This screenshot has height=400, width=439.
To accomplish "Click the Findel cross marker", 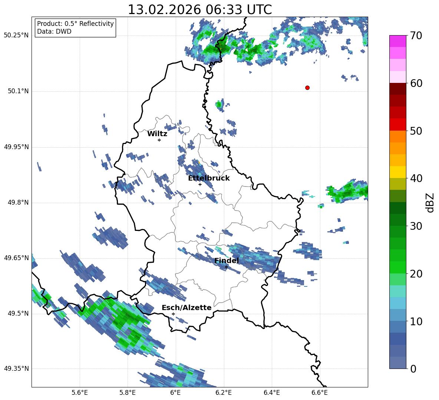I will (x=226, y=267).
